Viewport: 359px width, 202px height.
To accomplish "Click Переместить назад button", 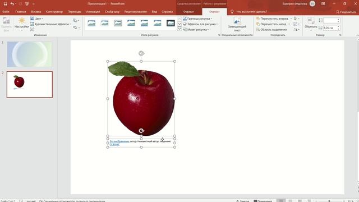I will [x=271, y=24].
